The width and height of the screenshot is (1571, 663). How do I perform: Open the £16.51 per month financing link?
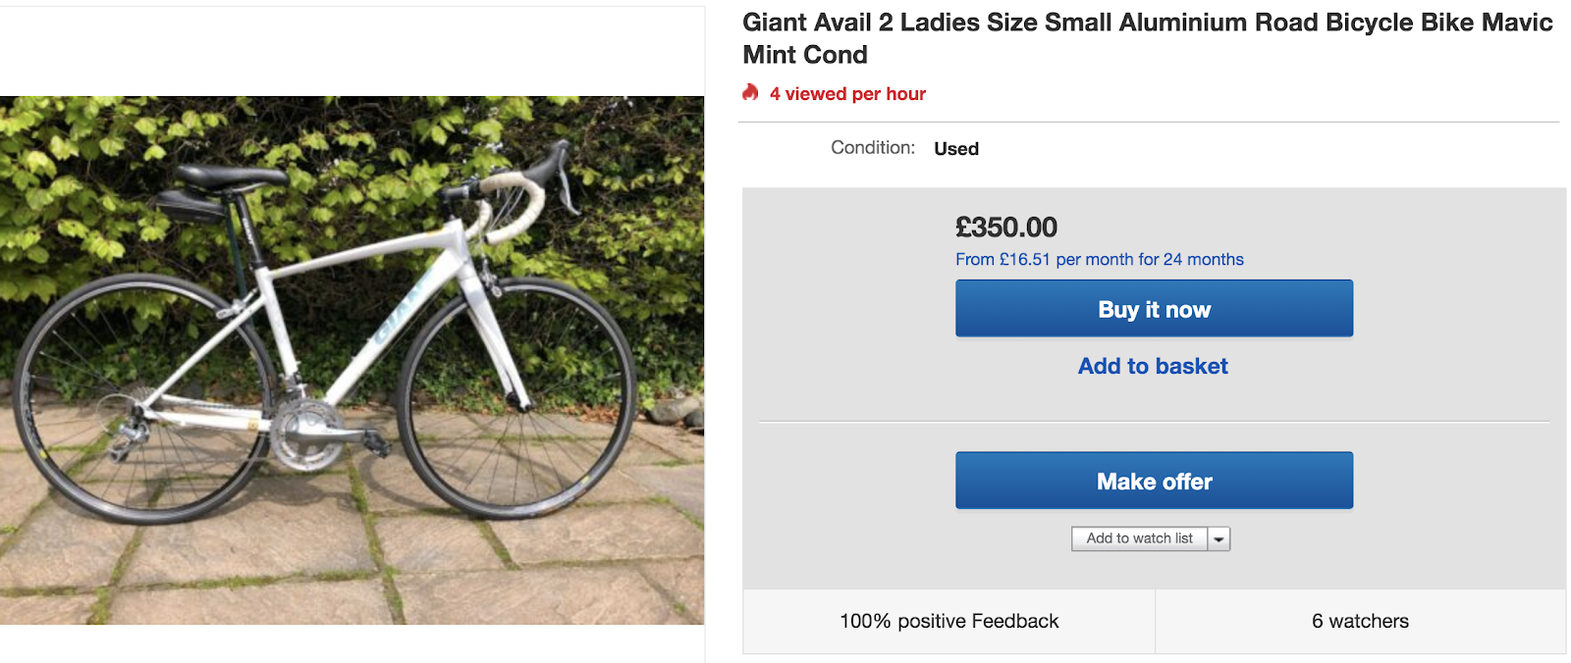[1099, 260]
